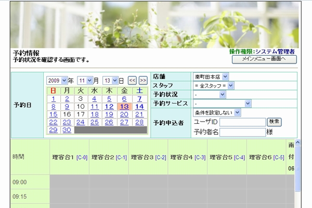Click the [C-3] link beside 理容台4
Screen dimensions: 312x208
point(200,157)
